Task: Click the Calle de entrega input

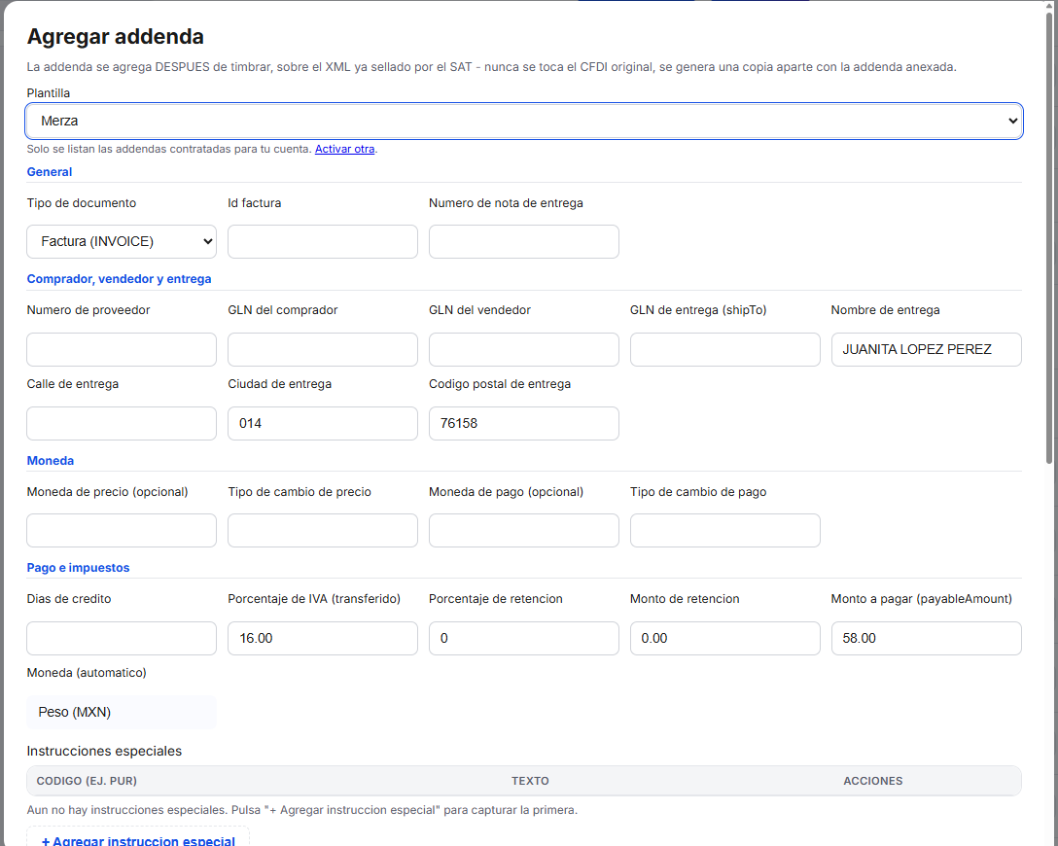Action: (x=122, y=424)
